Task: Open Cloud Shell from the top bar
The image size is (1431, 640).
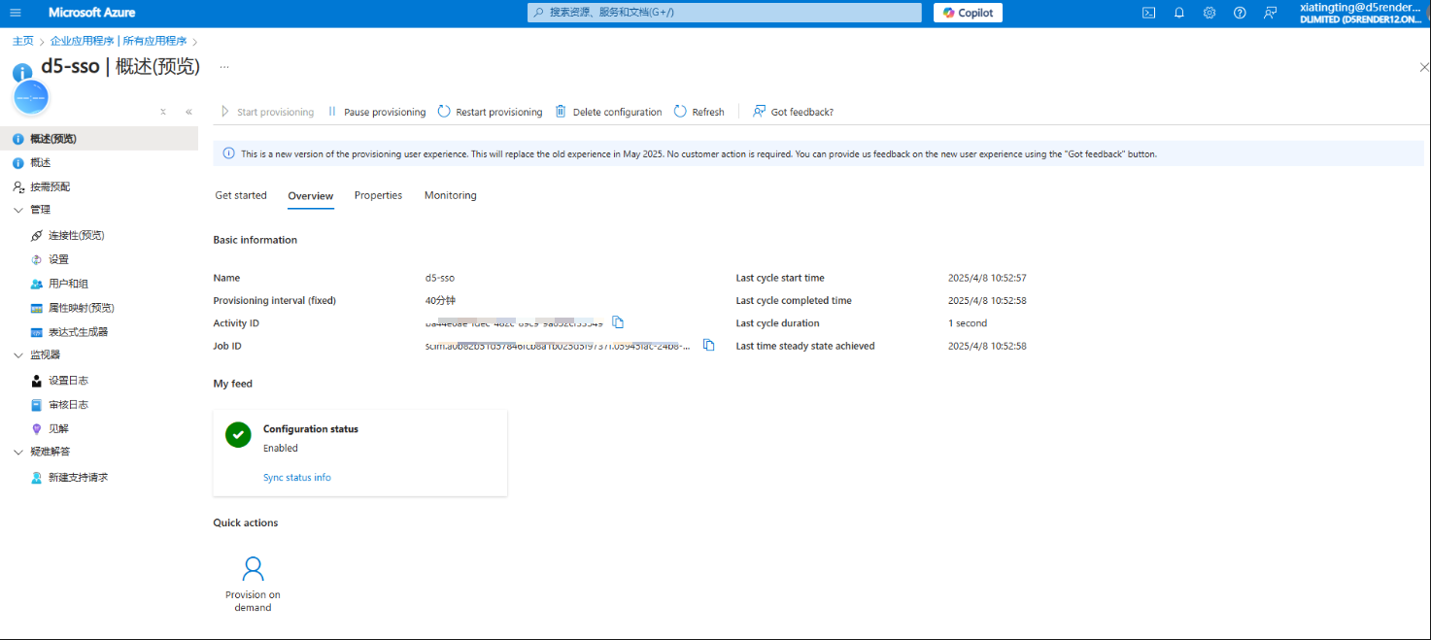Action: point(1148,13)
